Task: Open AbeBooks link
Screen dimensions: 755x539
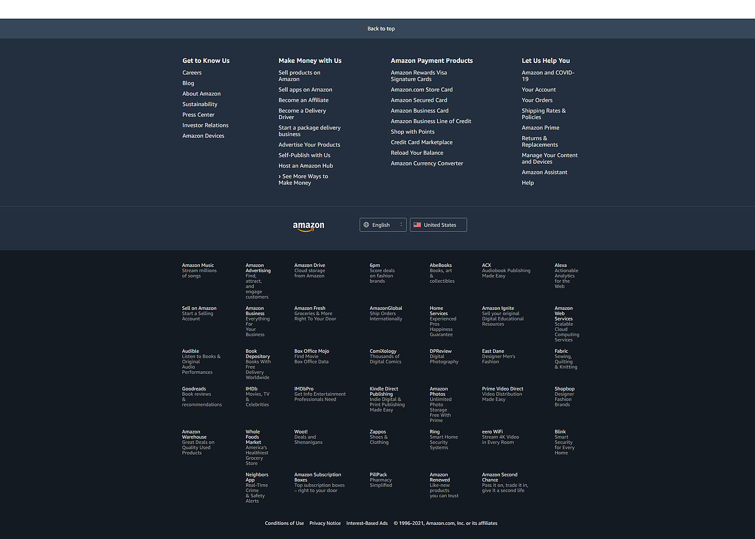Action: click(x=442, y=273)
